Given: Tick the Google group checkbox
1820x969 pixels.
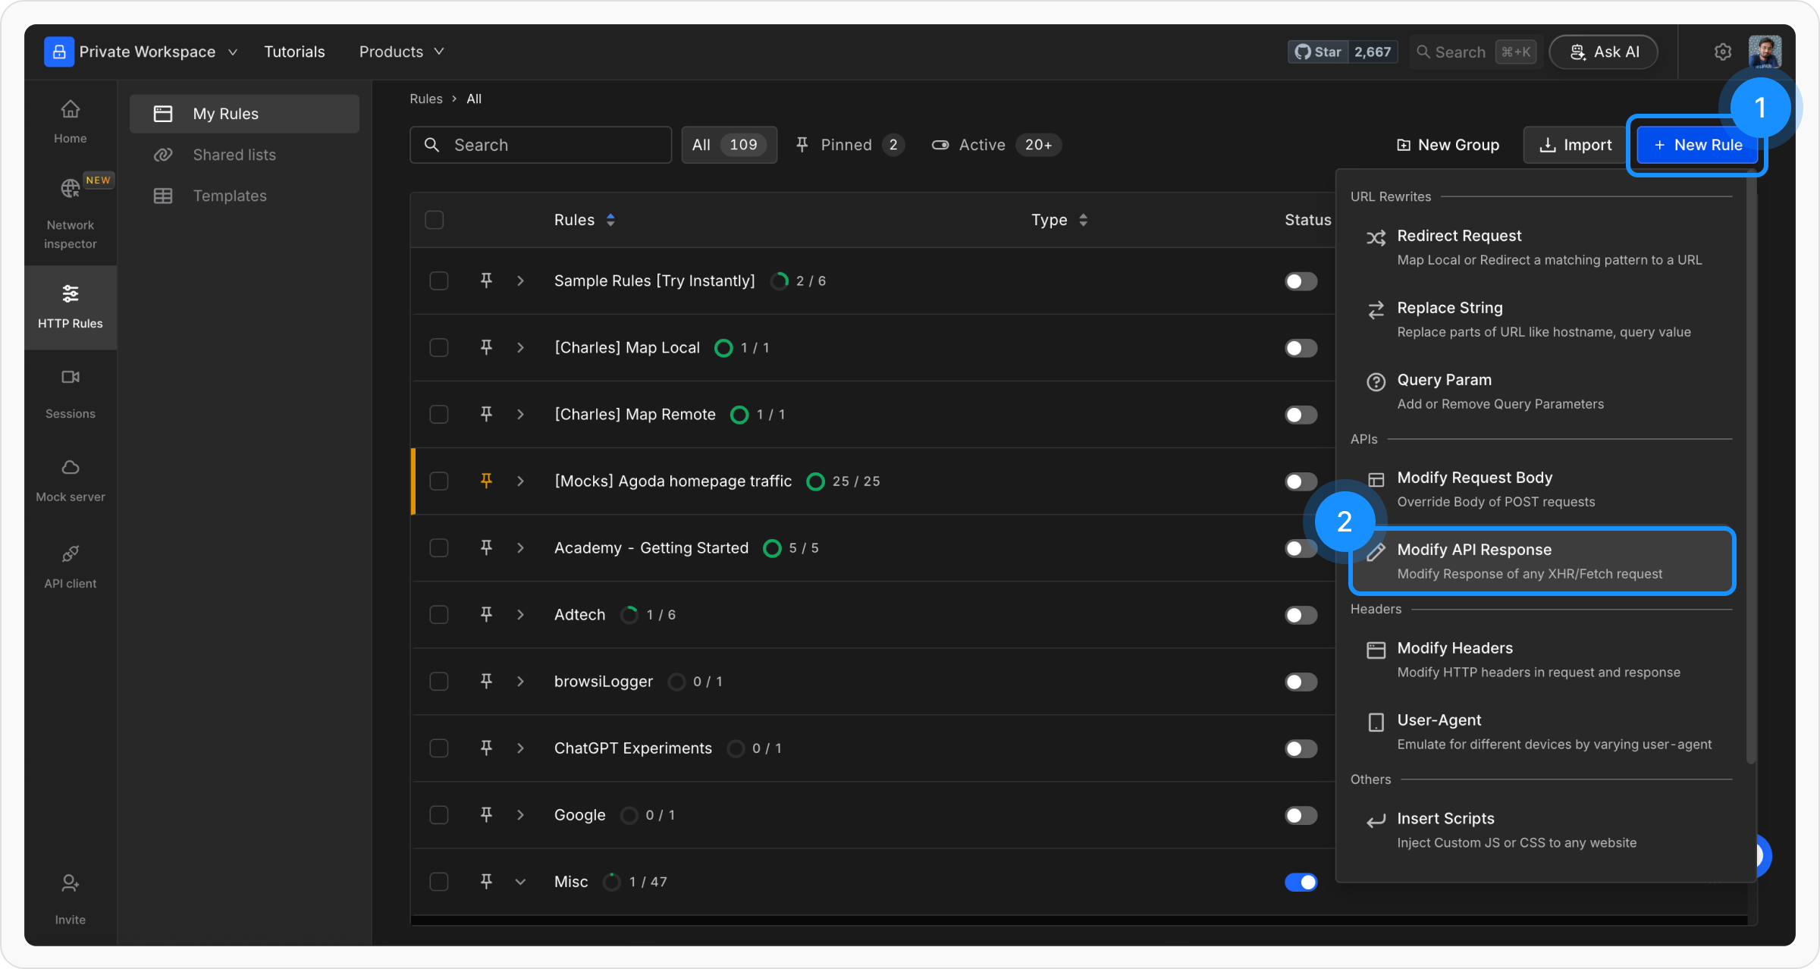Looking at the screenshot, I should coord(438,815).
